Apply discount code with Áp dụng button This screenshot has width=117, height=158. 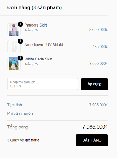click(95, 84)
